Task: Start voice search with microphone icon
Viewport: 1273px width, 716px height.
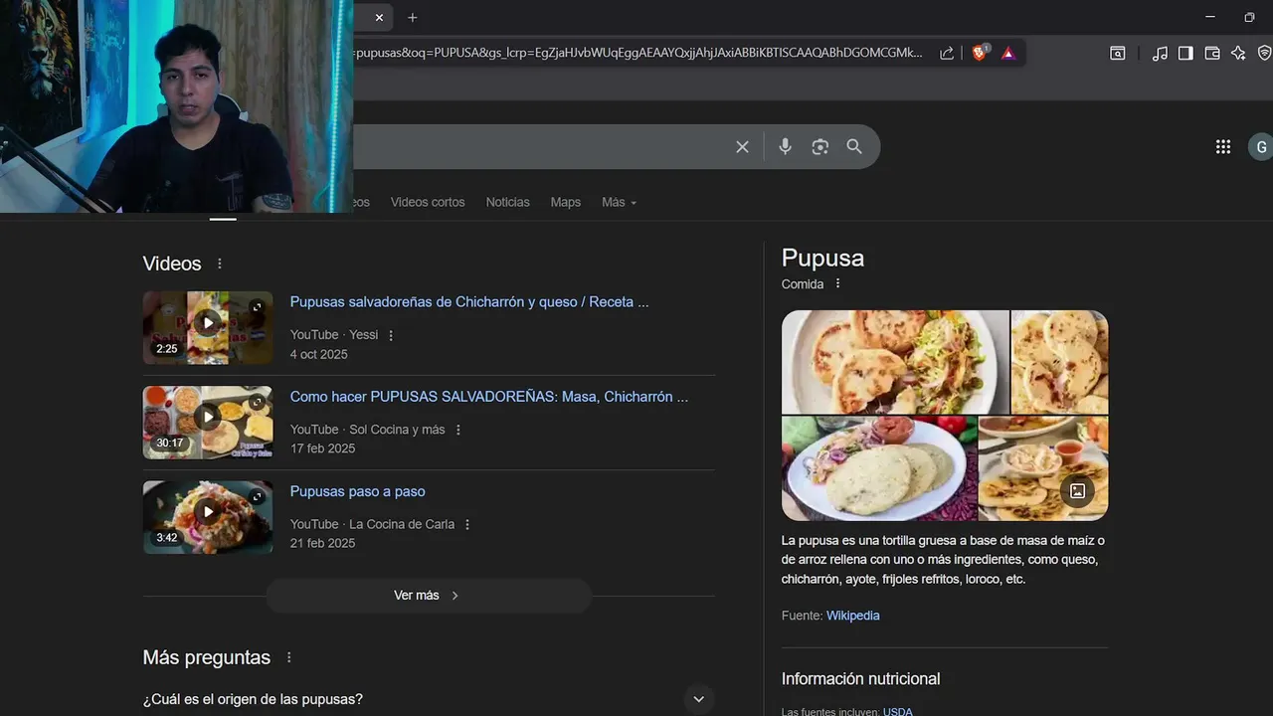Action: (785, 146)
